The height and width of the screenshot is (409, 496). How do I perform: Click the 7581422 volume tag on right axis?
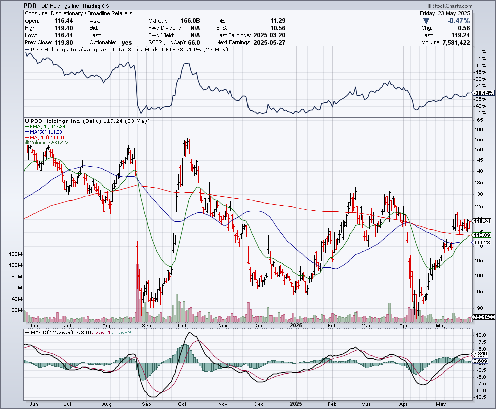pos(484,317)
